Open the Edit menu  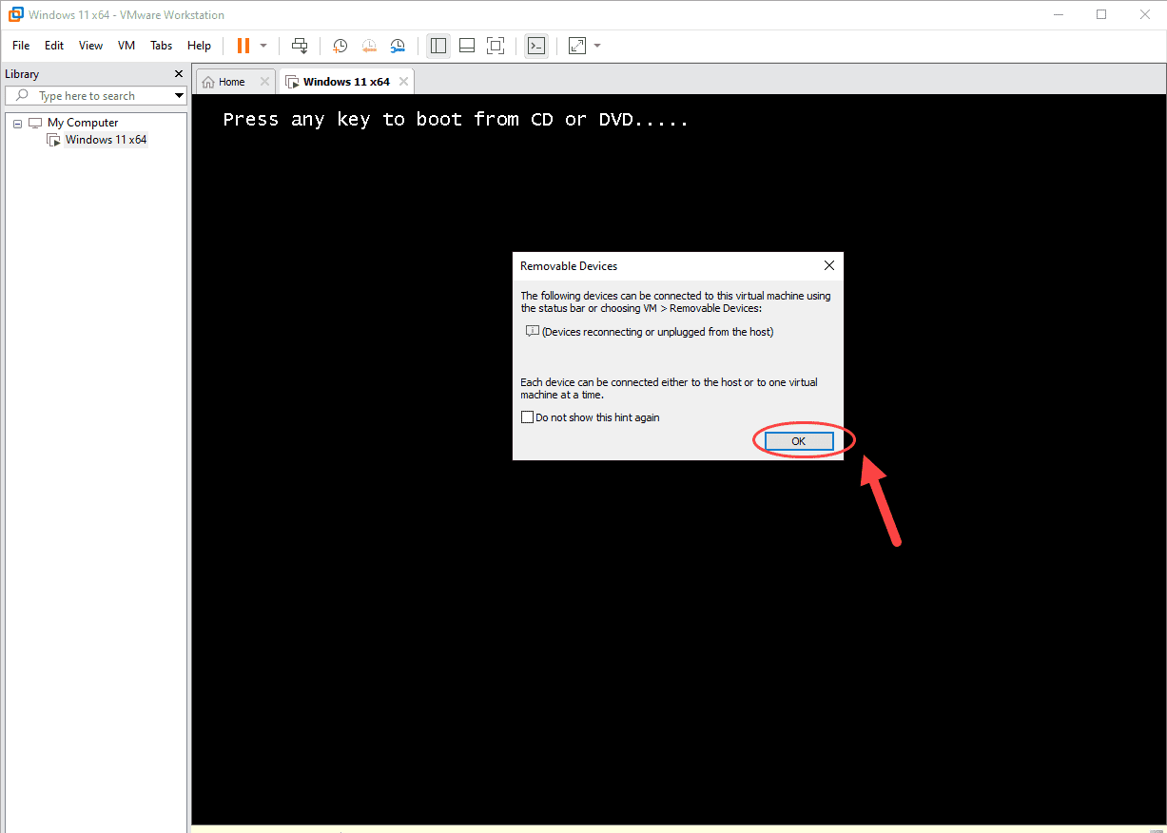54,46
